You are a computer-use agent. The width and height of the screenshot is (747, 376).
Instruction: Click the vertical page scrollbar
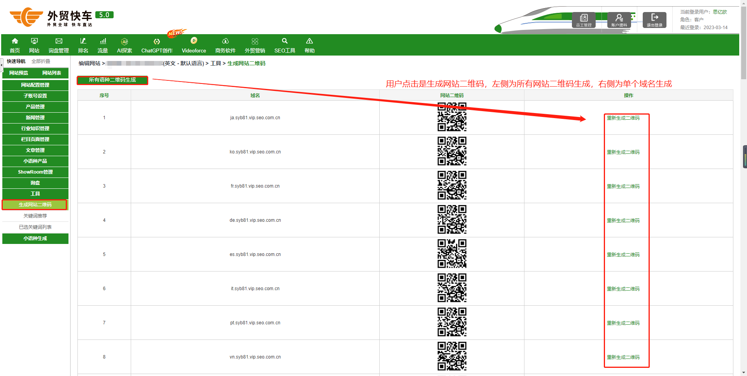point(743,43)
